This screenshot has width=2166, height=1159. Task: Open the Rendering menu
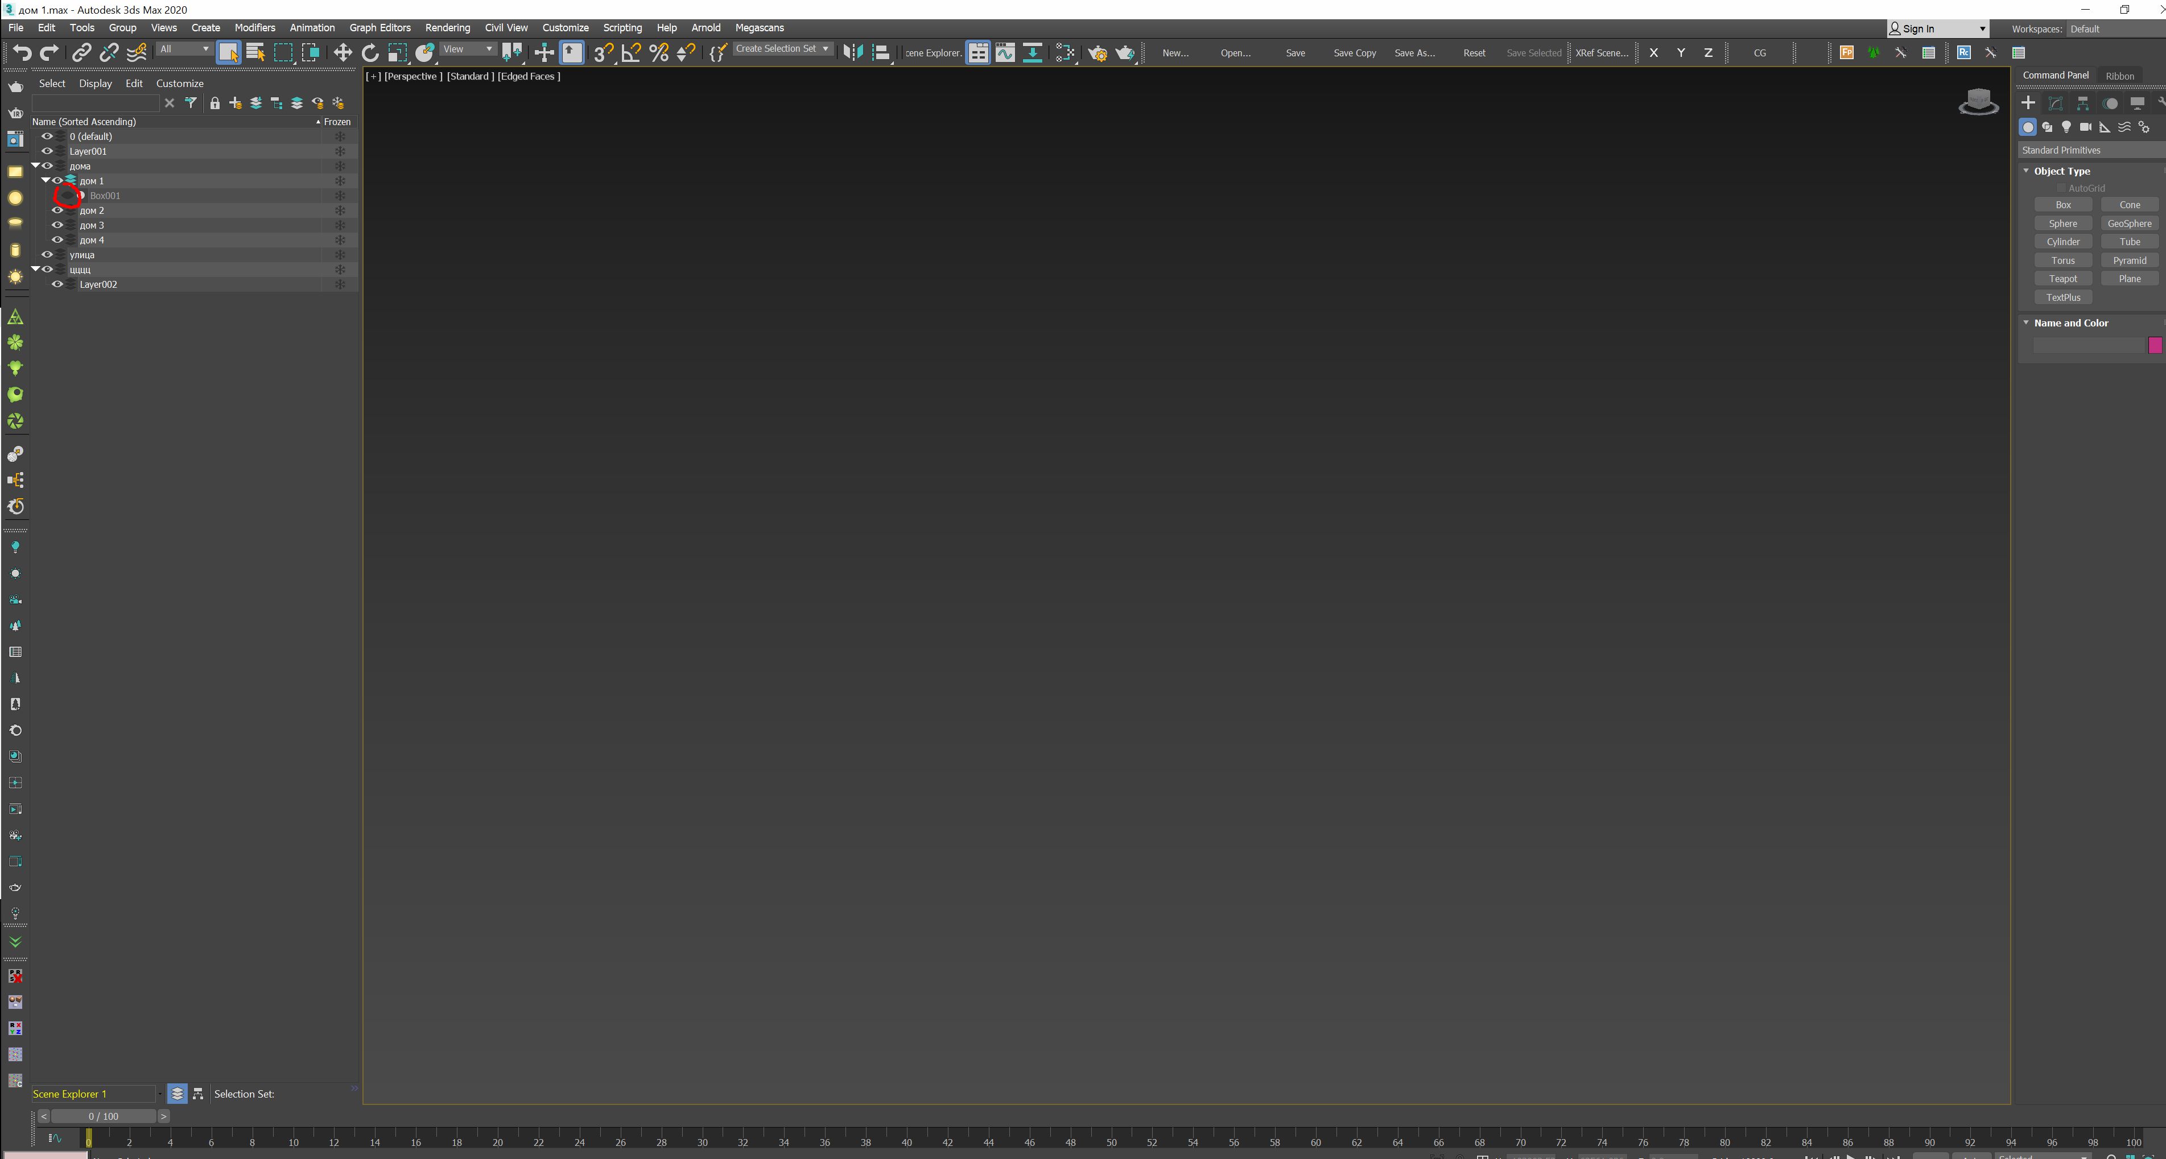(x=447, y=28)
